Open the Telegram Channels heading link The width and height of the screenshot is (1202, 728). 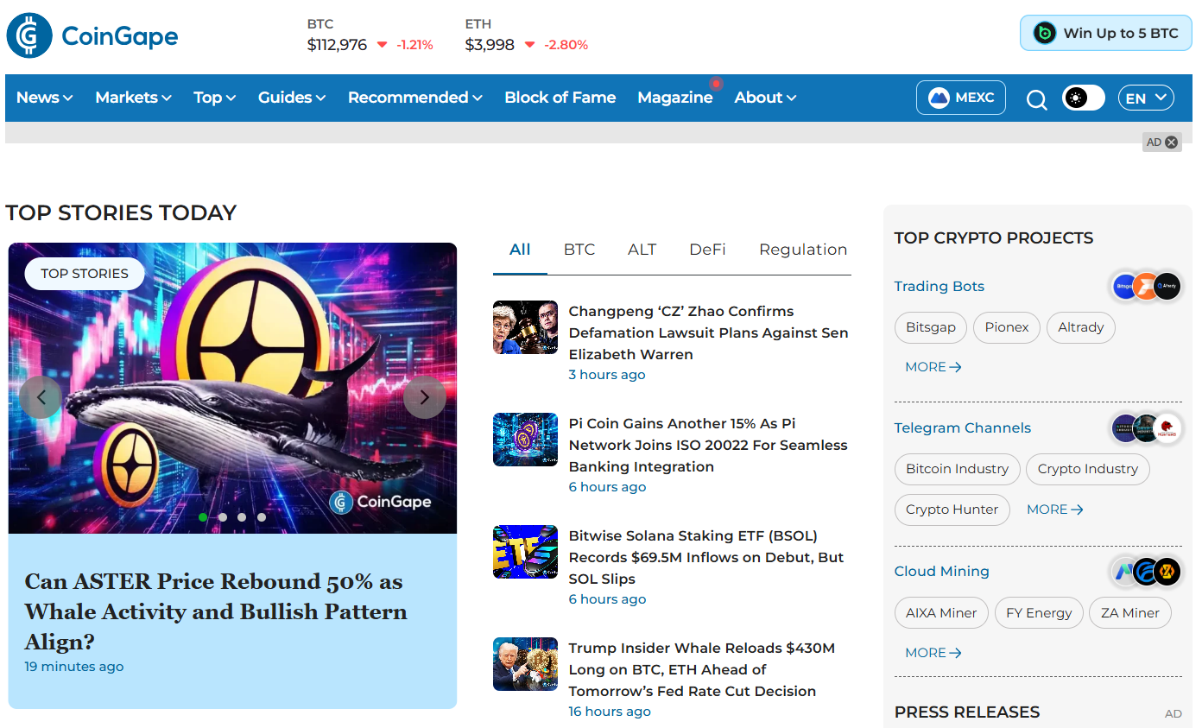963,428
